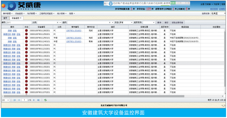This screenshot has width=227, height=118.
Task: Click into the 编号 input field
Action: coord(19,23)
